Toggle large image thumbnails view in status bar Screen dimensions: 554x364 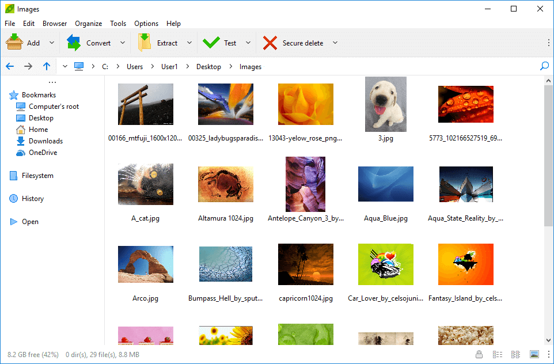534,354
